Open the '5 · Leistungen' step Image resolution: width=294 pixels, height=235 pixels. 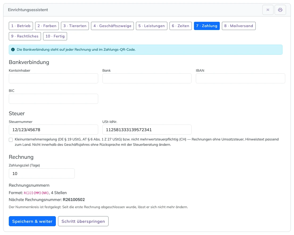point(151,26)
